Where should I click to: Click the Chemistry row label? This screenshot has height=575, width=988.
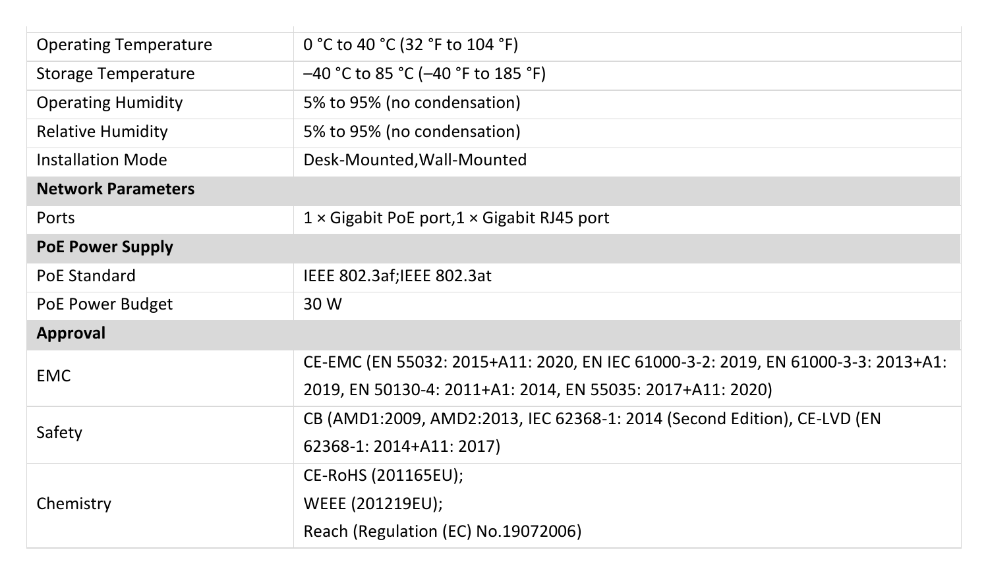[x=74, y=504]
